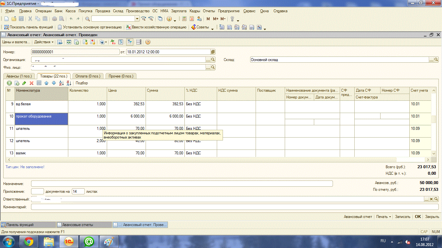This screenshot has height=248, width=442.
Task: Sort rows ascending with the A-Я icon
Action: (61, 83)
